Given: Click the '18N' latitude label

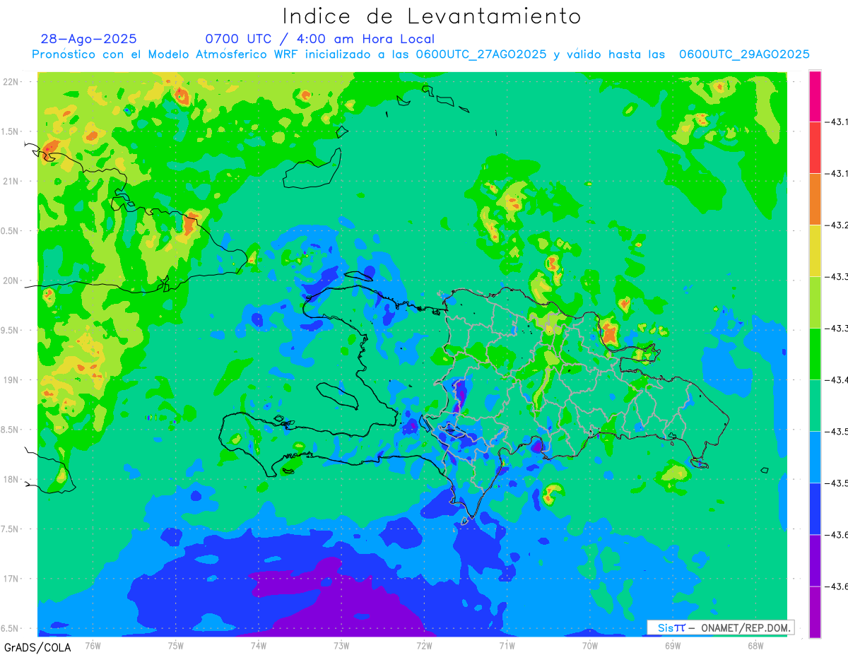Looking at the screenshot, I should tap(11, 479).
